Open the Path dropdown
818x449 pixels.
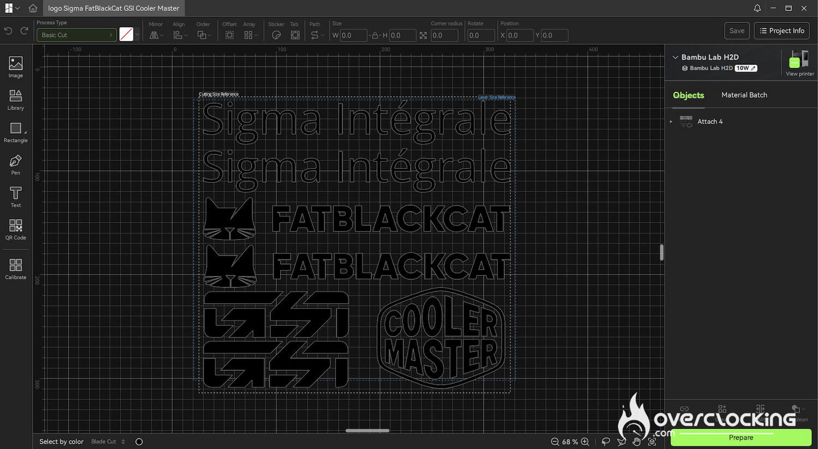317,35
